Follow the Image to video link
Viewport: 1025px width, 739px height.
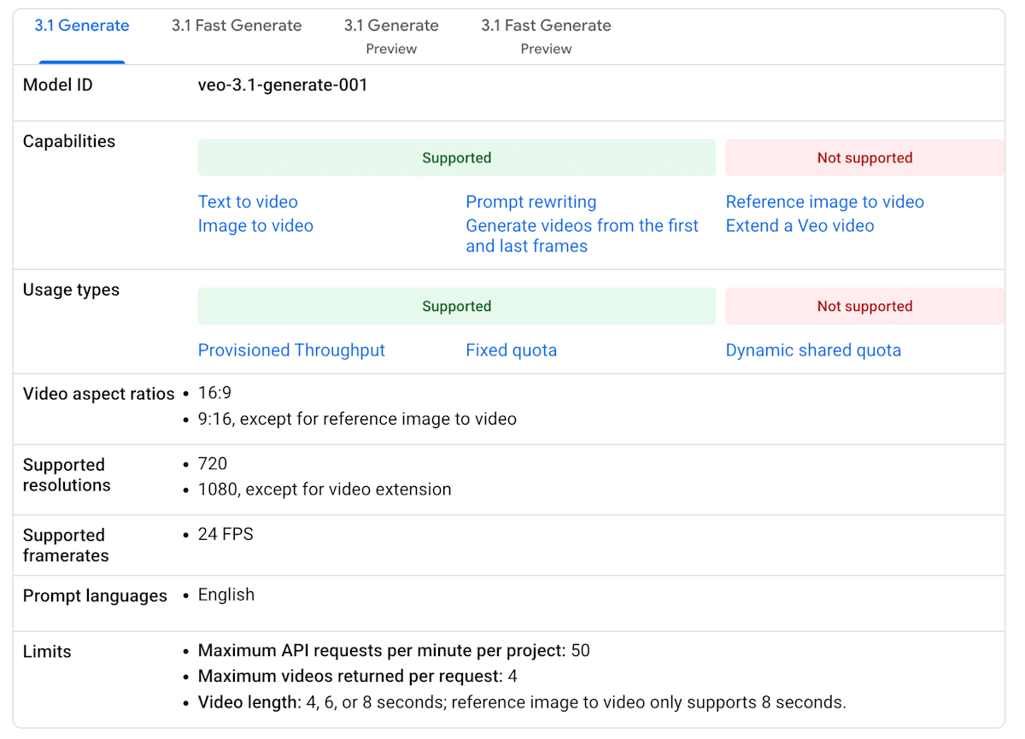click(255, 226)
